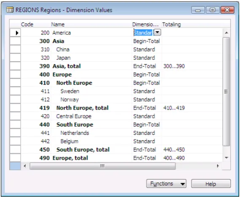240x198 pixels.
Task: Minimize the Dimension Values window
Action: 198,10
